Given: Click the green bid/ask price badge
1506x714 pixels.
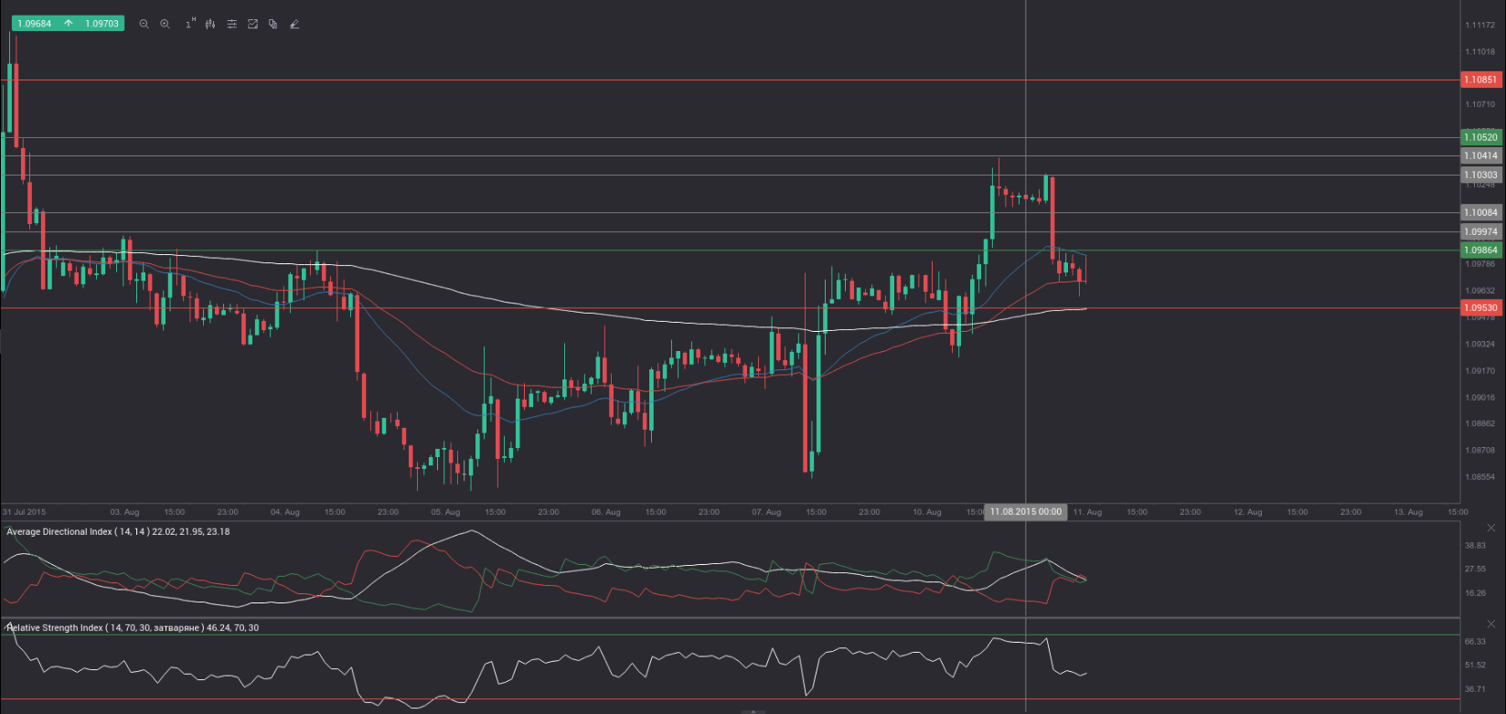Looking at the screenshot, I should [x=68, y=24].
